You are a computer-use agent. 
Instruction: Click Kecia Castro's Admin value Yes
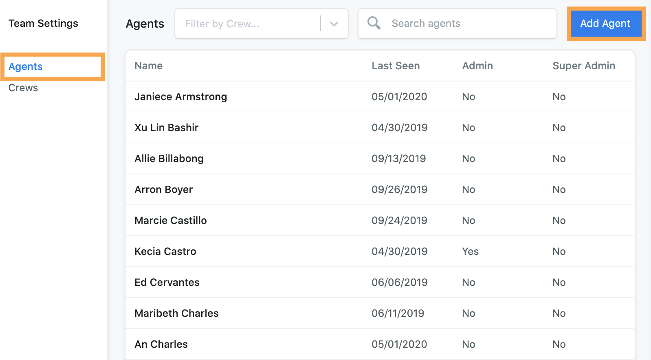pyautogui.click(x=471, y=251)
